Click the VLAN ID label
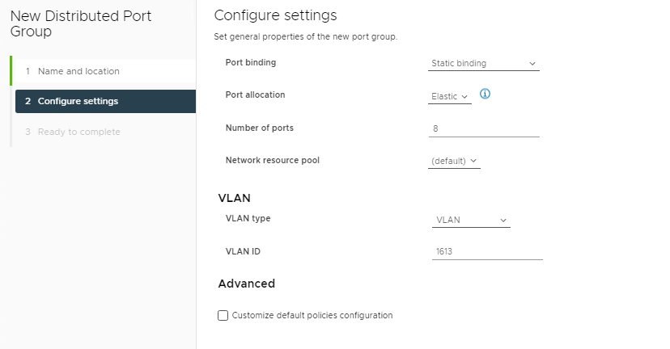The height and width of the screenshot is (349, 670). coord(243,251)
